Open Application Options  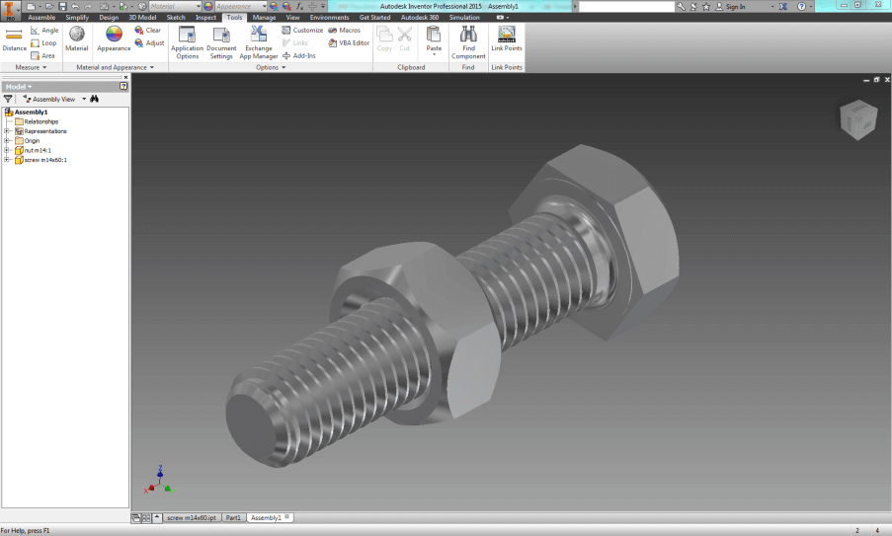(187, 42)
